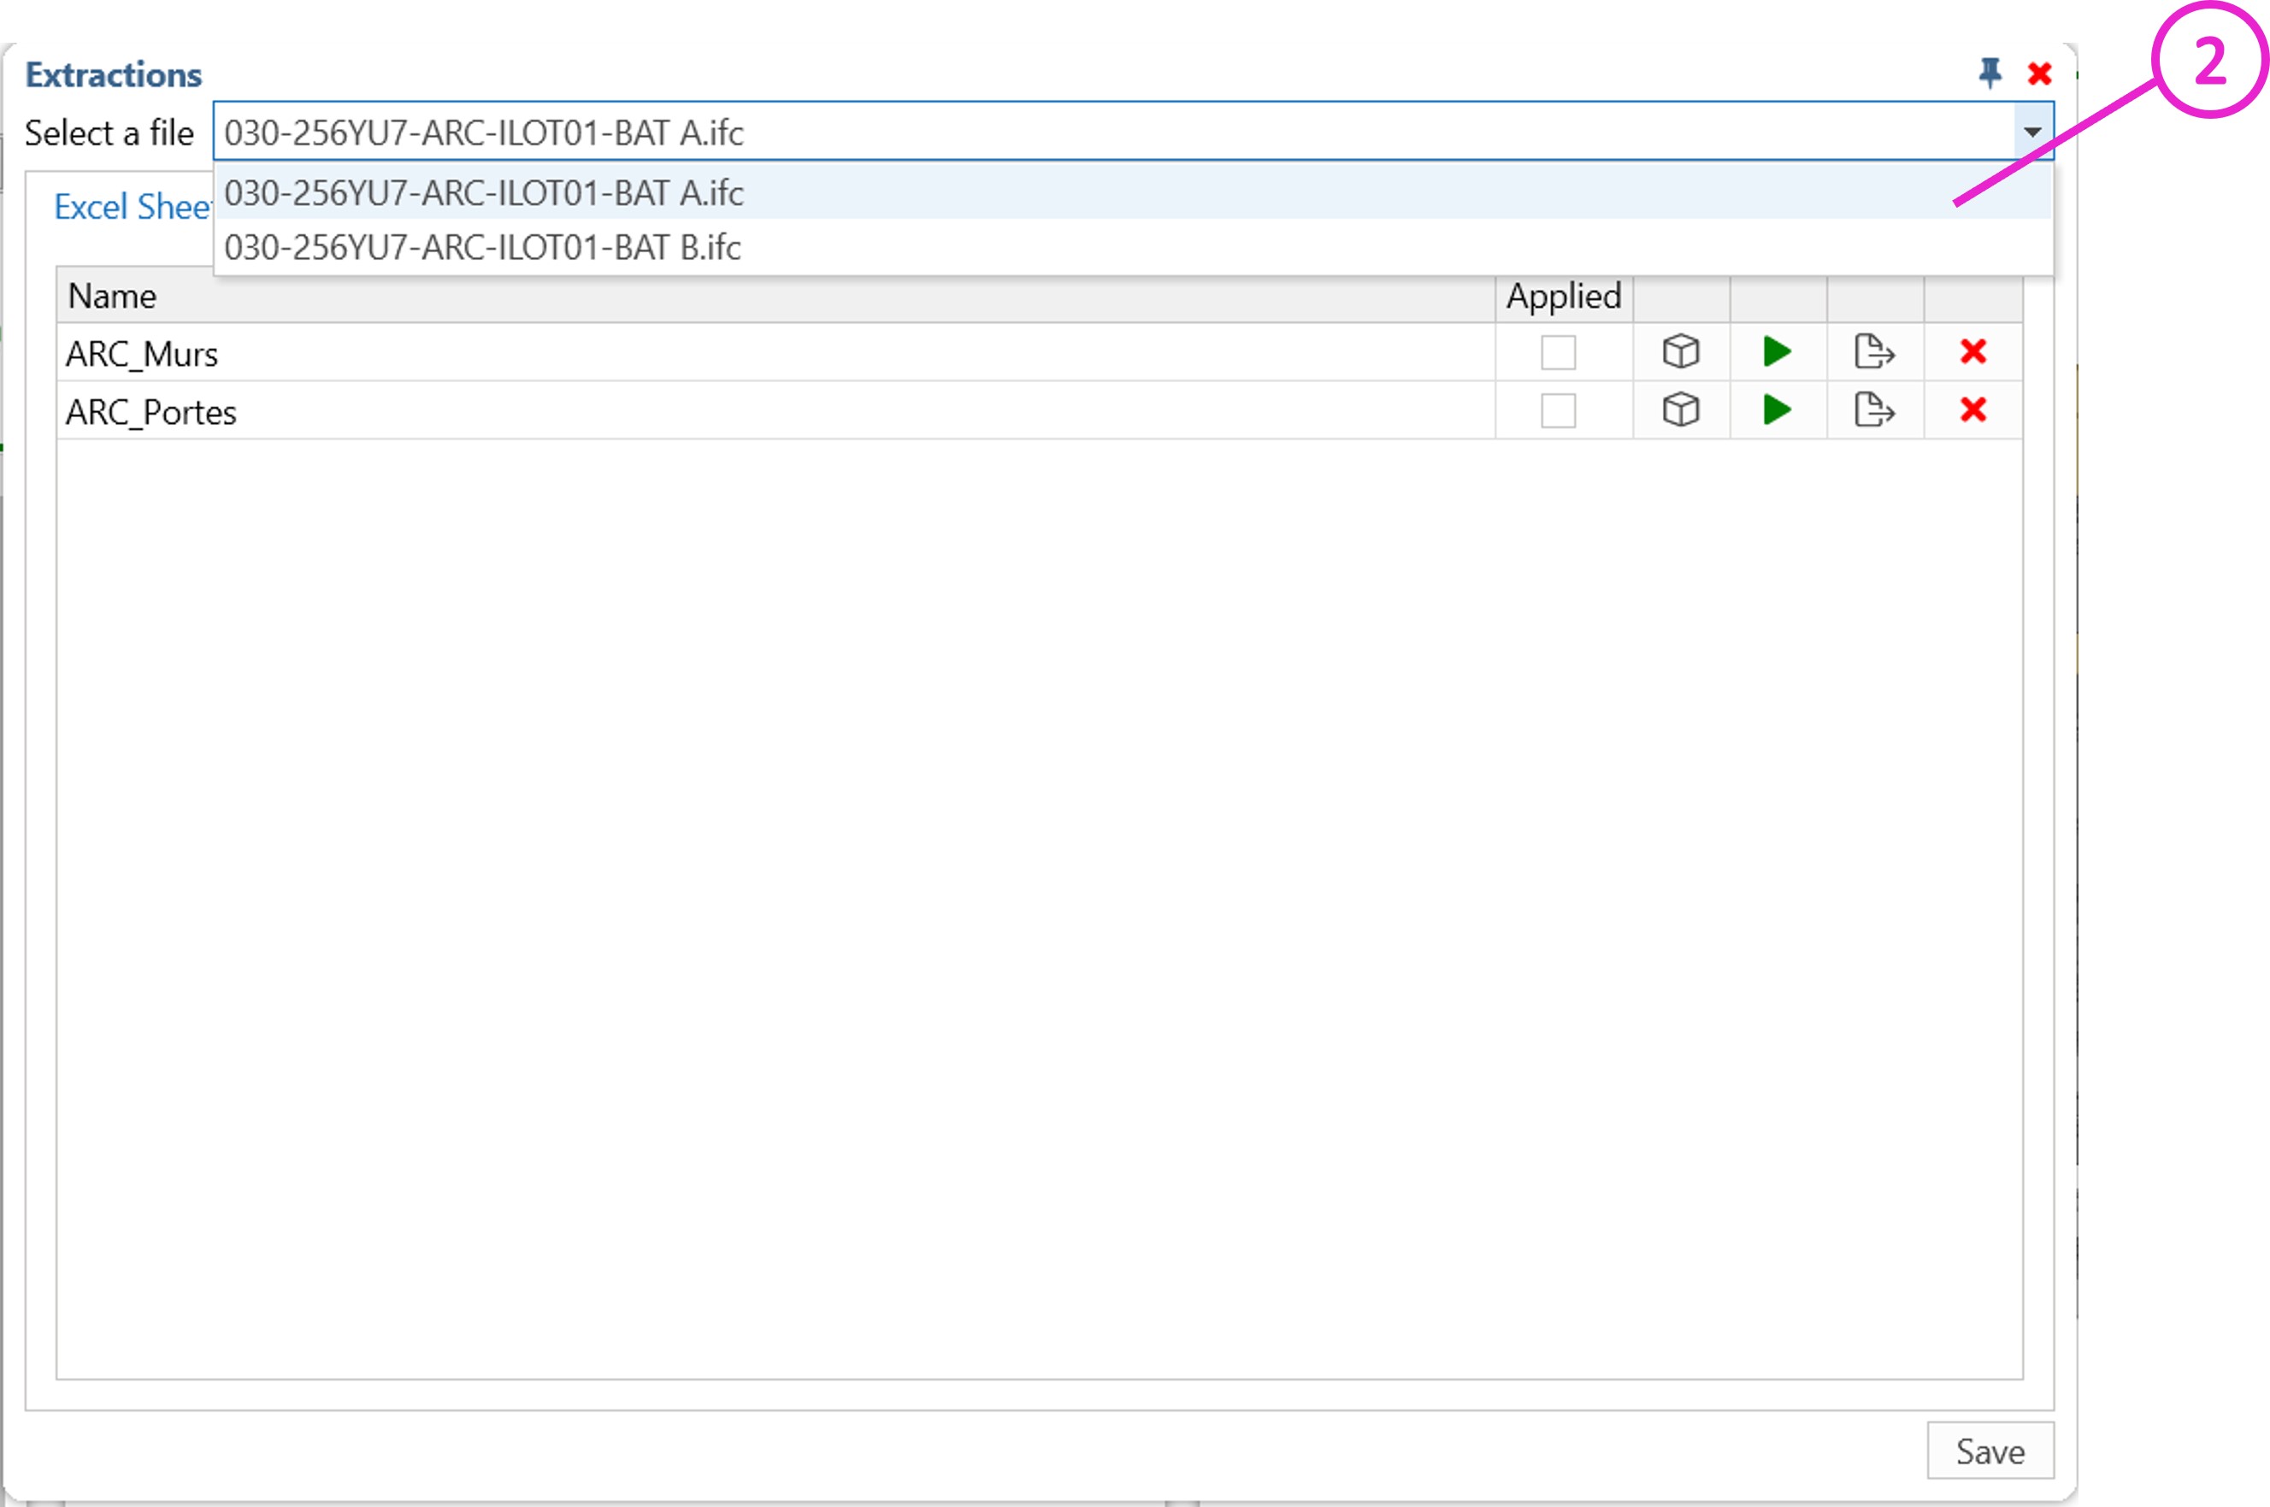The image size is (2270, 1507).
Task: Pin the Extractions panel
Action: (1990, 73)
